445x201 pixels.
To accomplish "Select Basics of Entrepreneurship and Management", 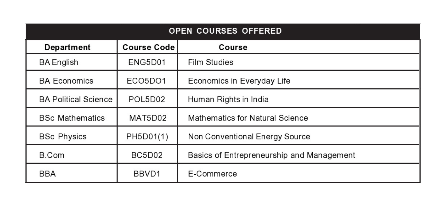I will click(x=271, y=155).
